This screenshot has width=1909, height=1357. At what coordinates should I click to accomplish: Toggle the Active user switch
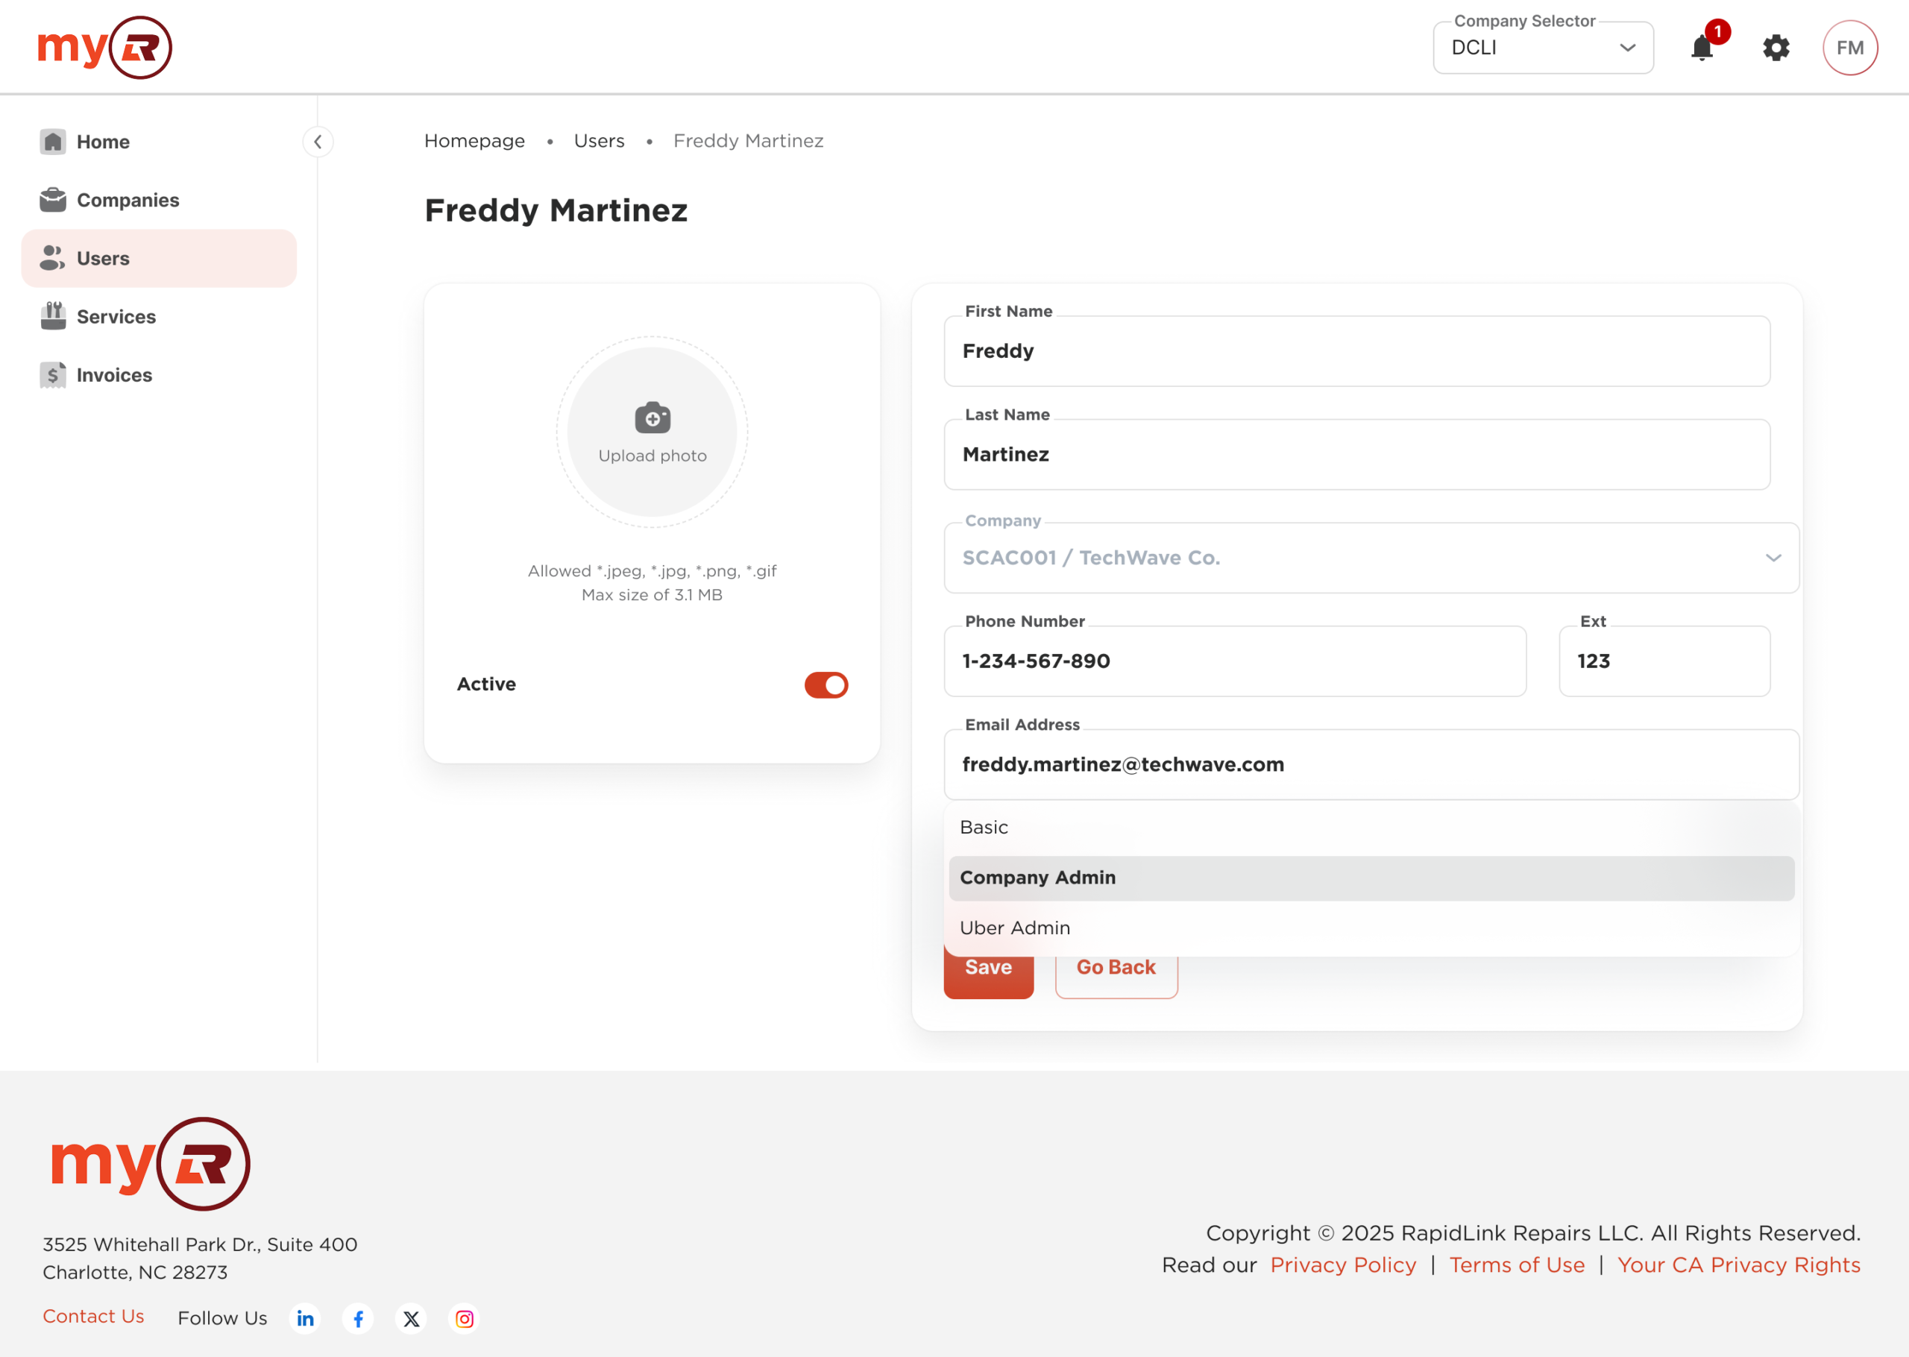tap(825, 684)
